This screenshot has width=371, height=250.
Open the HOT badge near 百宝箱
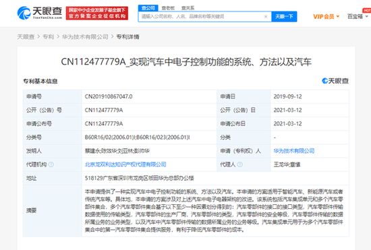[367, 10]
